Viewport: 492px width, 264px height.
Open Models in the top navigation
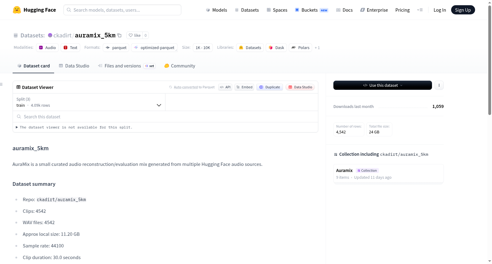tap(216, 10)
